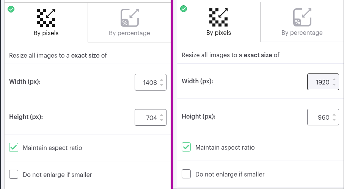344x189 pixels.
Task: Click the width field showing 1408
Action: click(x=151, y=82)
